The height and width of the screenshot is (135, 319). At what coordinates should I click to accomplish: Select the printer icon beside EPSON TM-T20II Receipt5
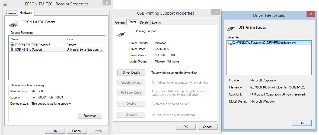tap(12, 45)
